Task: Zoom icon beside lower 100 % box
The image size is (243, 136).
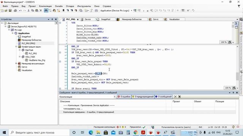Action: click(x=234, y=88)
